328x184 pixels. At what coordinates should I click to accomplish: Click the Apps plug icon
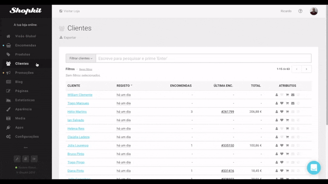tap(8, 128)
